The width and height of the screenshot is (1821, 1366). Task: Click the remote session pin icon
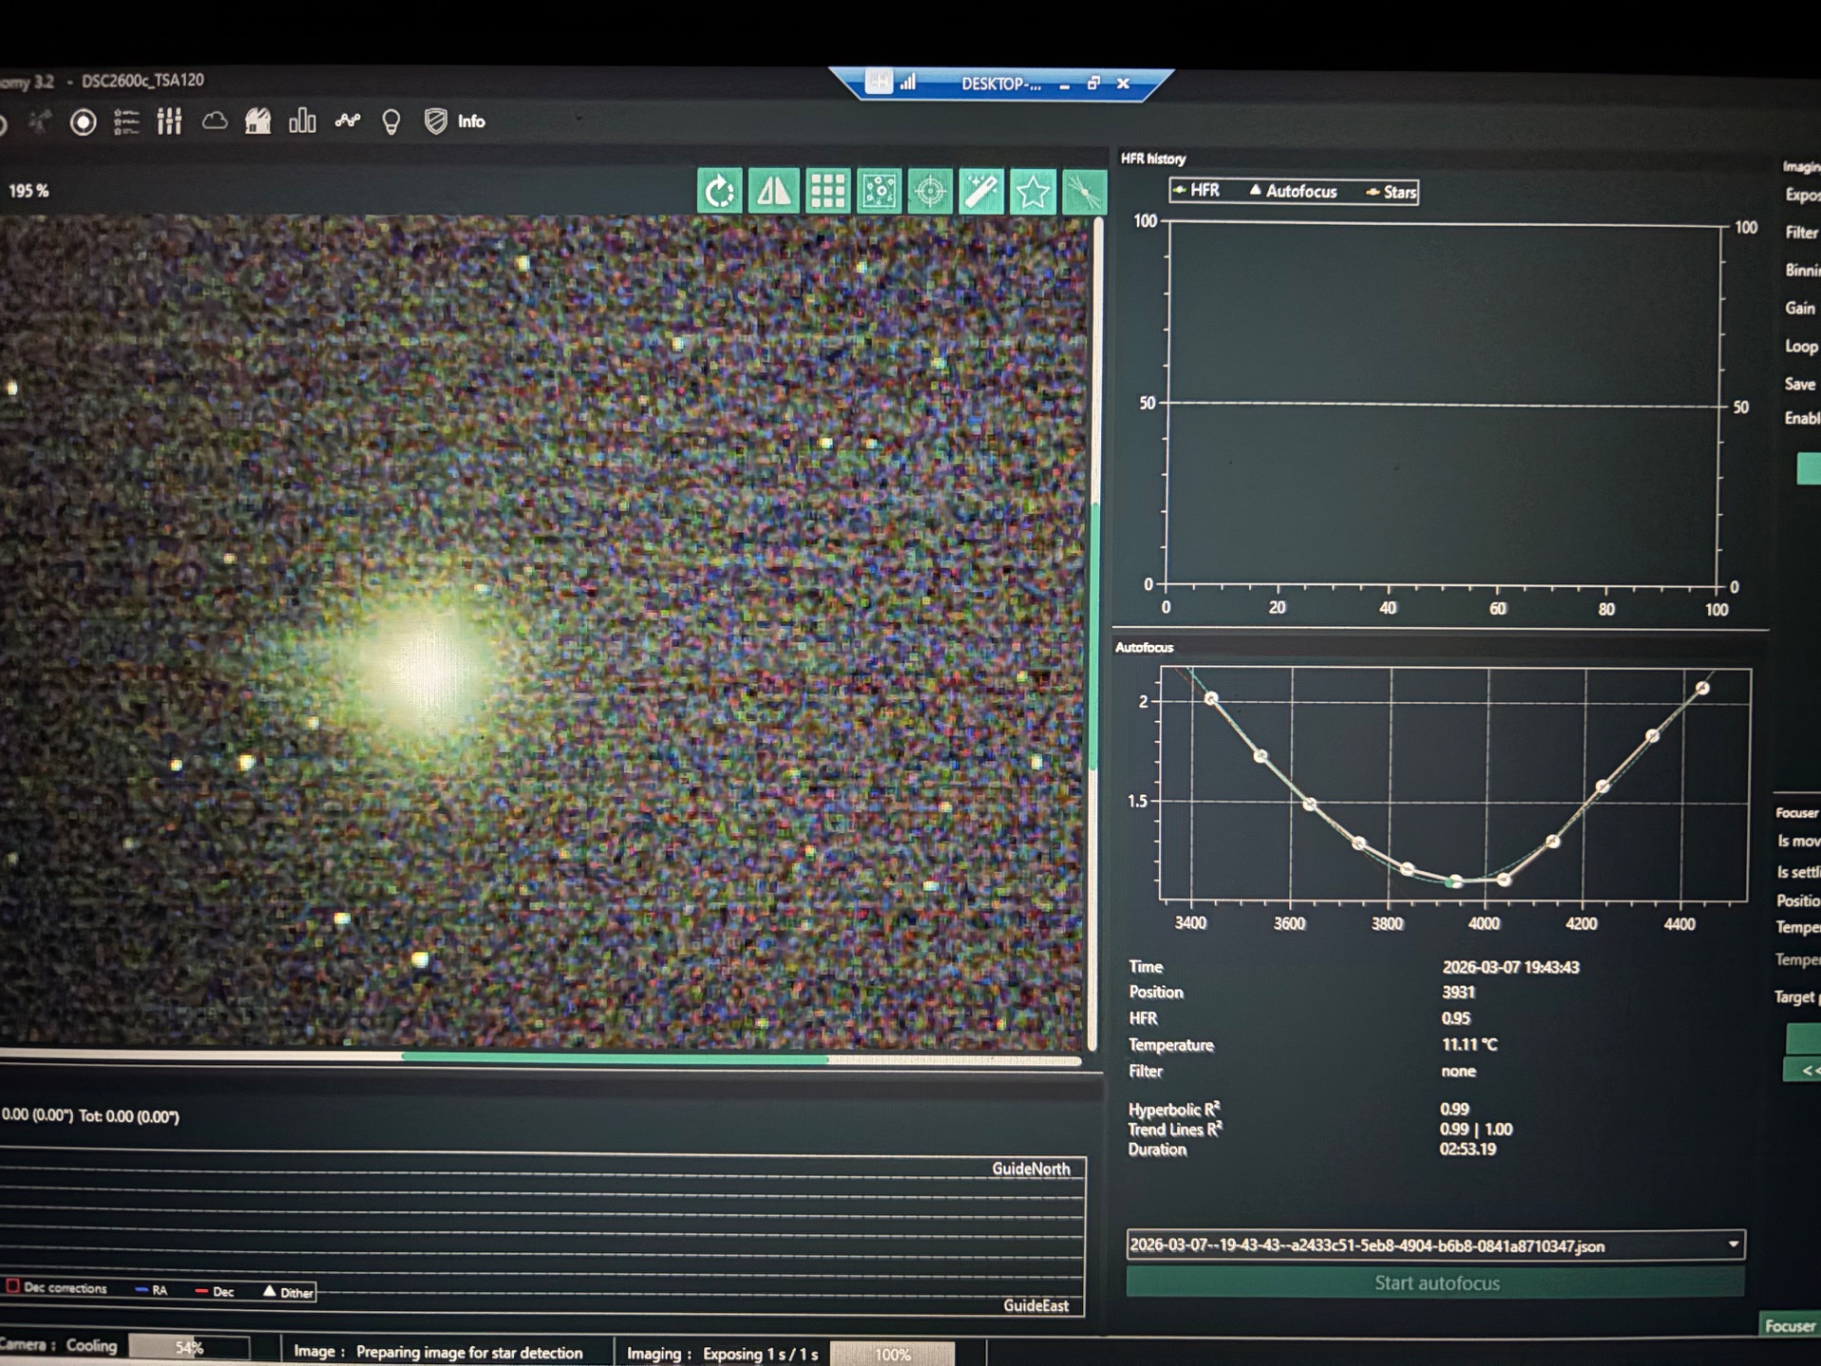(879, 83)
